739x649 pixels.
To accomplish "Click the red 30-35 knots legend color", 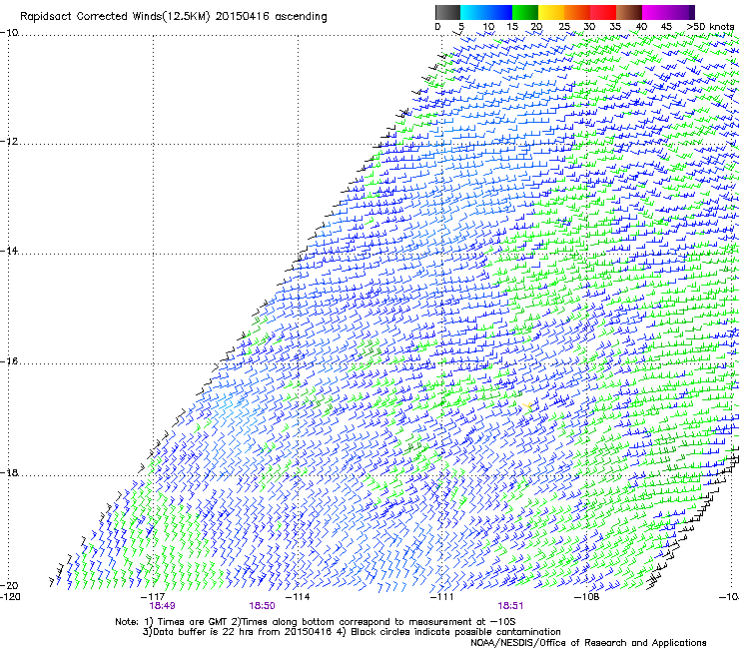I will 603,12.
